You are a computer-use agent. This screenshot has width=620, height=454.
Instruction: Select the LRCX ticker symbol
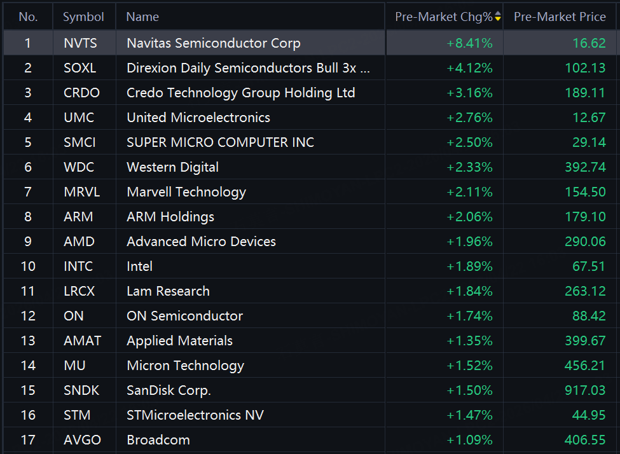[79, 291]
